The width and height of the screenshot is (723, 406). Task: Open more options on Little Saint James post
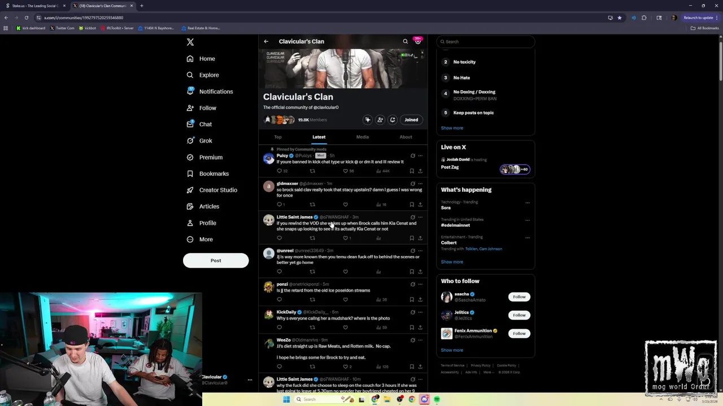click(x=420, y=217)
